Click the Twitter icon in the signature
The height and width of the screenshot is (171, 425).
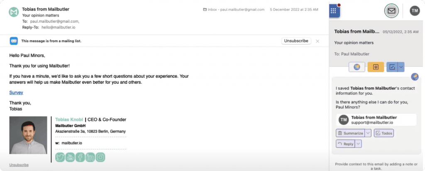[x=60, y=157]
